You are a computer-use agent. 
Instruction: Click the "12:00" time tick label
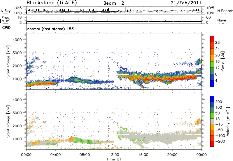(x=114, y=155)
